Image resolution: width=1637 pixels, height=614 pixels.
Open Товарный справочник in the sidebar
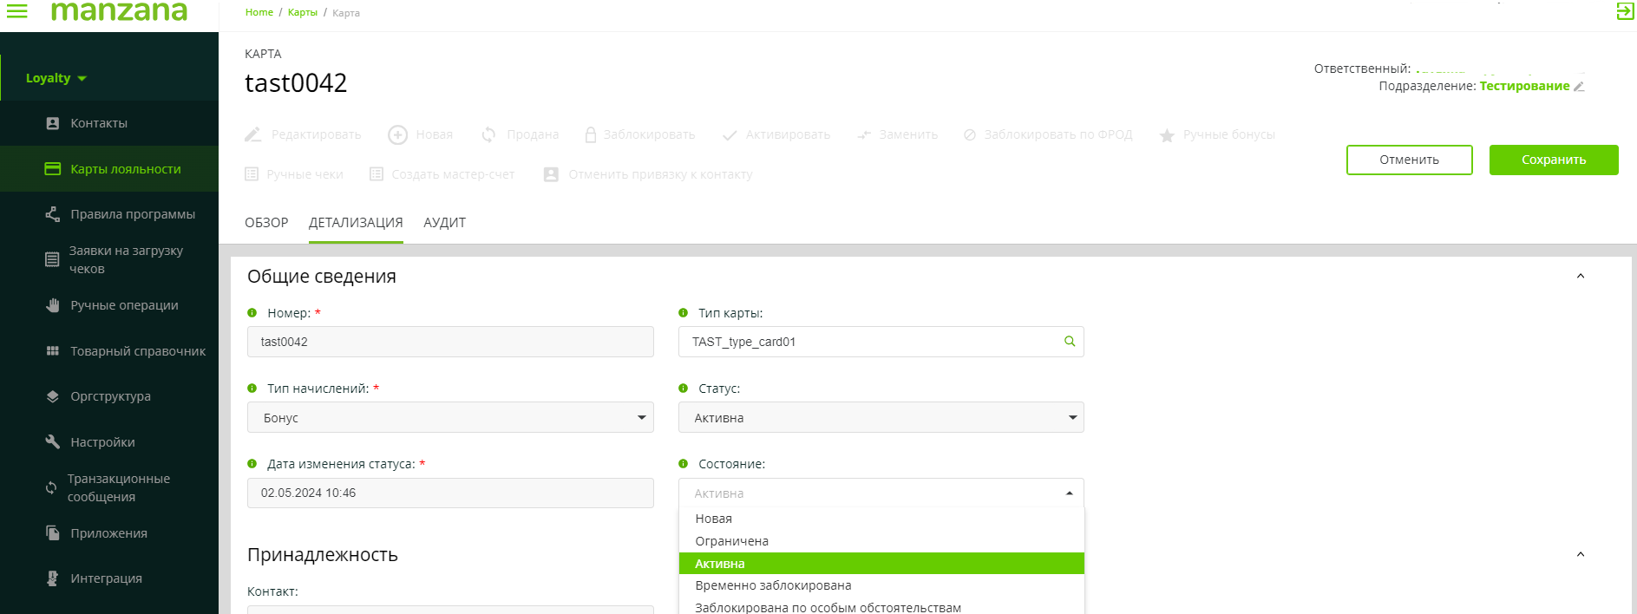click(137, 351)
